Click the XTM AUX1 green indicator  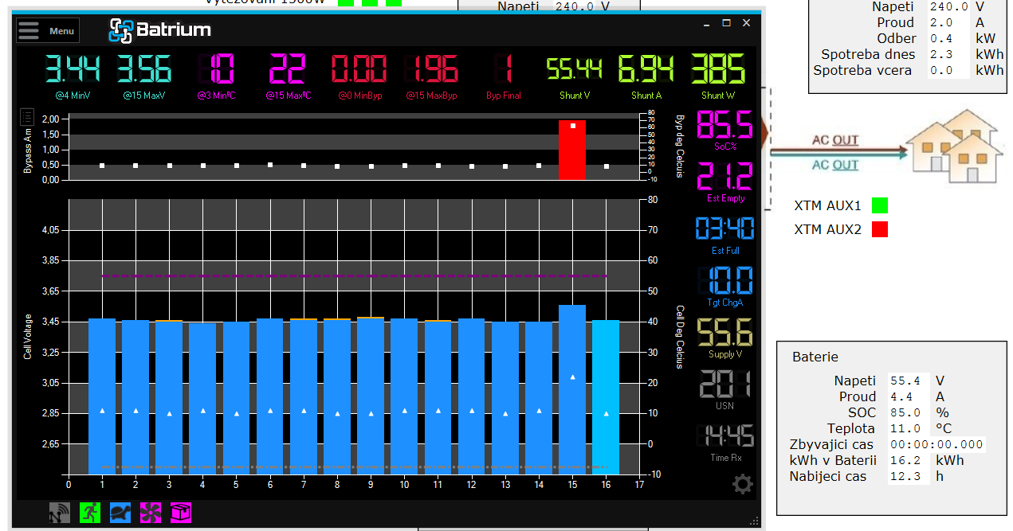tap(879, 205)
